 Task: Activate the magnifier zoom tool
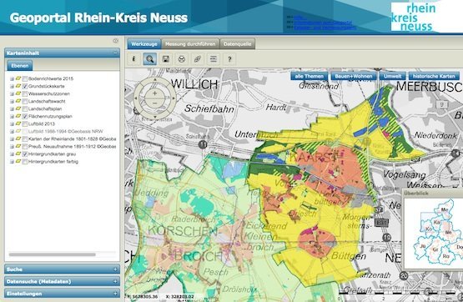[149, 59]
